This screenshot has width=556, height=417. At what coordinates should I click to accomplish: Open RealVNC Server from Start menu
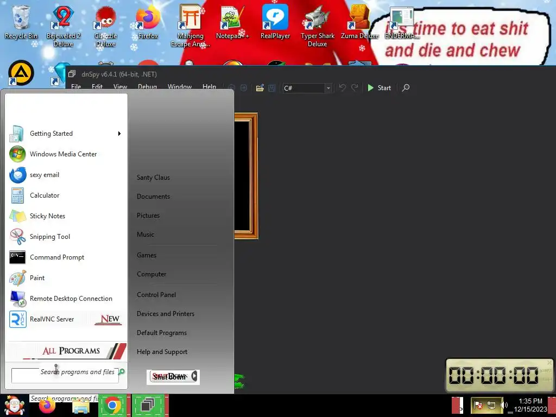pyautogui.click(x=66, y=319)
